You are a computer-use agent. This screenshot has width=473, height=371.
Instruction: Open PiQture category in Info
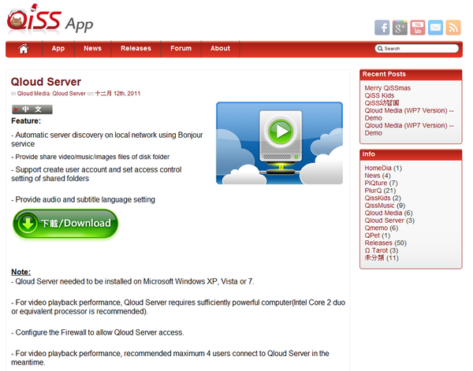pyautogui.click(x=376, y=184)
